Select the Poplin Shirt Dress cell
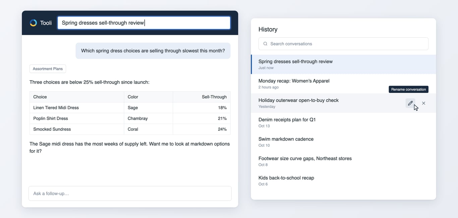Viewport: 458px width, 218px height. (x=77, y=118)
